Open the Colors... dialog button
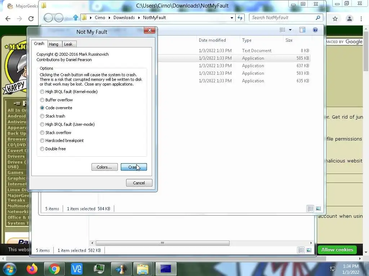 click(105, 167)
